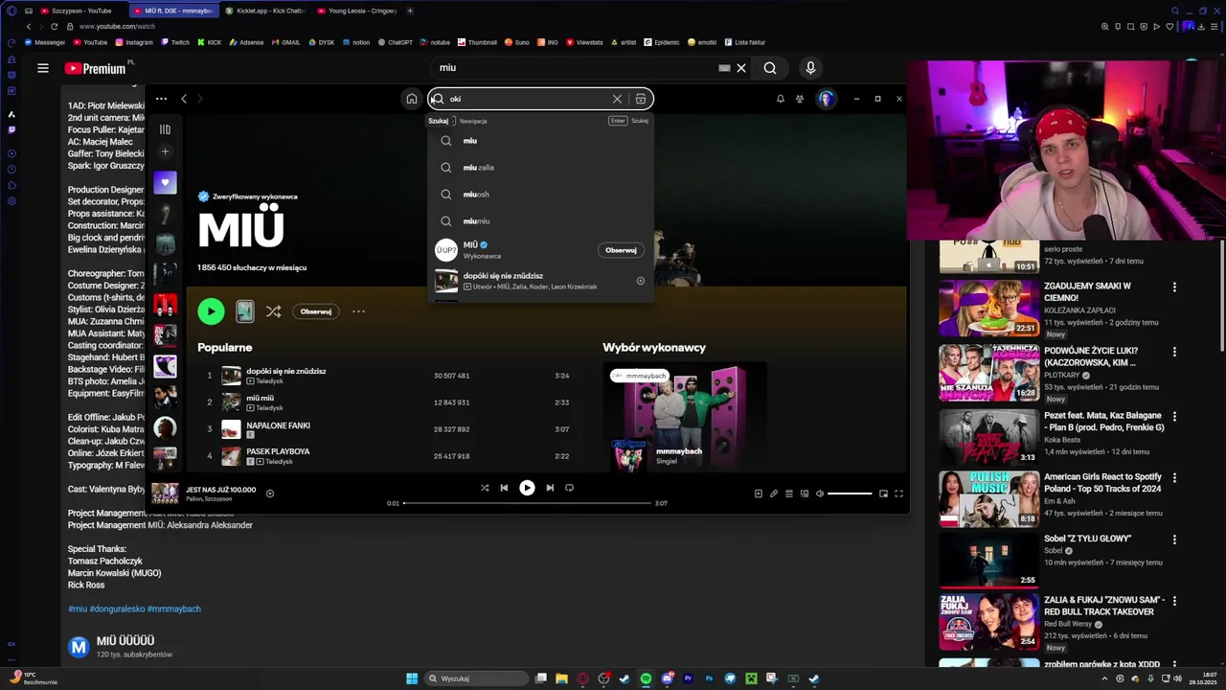
Task: Open 'ZGADUJEMY SMAKI W CIEMNO!' video thumbnail
Action: point(989,308)
